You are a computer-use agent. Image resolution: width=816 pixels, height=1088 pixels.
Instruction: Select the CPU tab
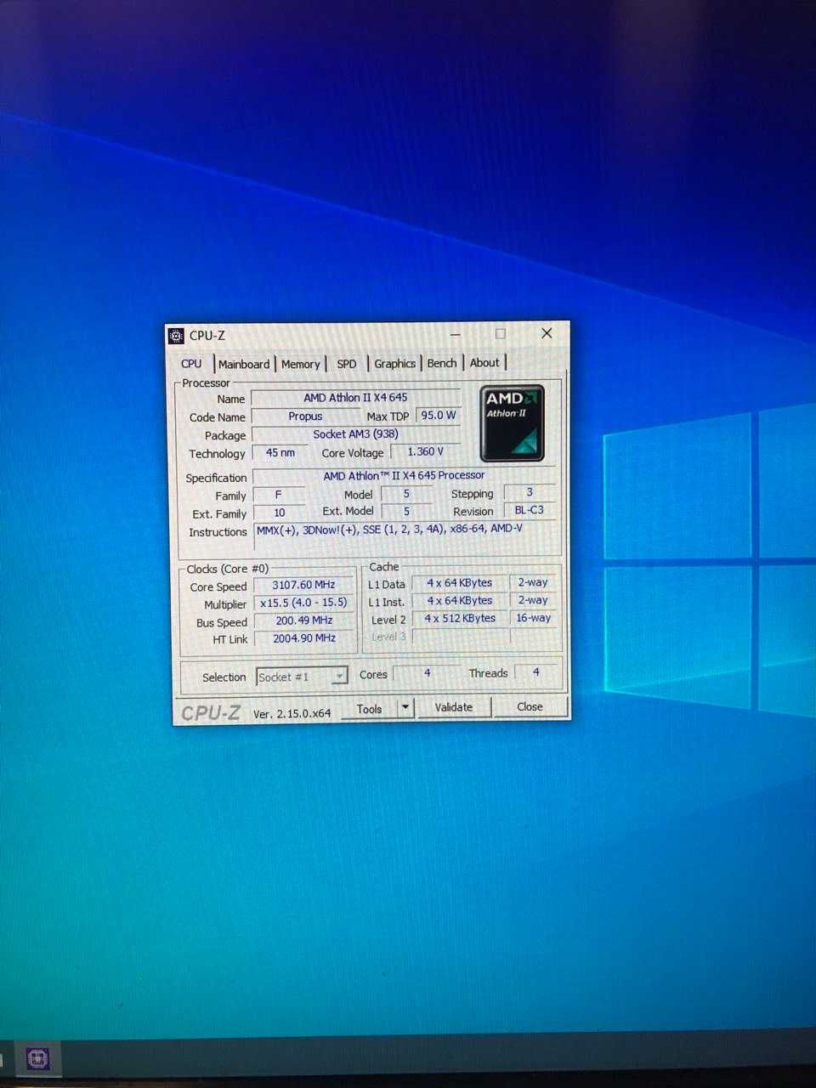coord(191,364)
